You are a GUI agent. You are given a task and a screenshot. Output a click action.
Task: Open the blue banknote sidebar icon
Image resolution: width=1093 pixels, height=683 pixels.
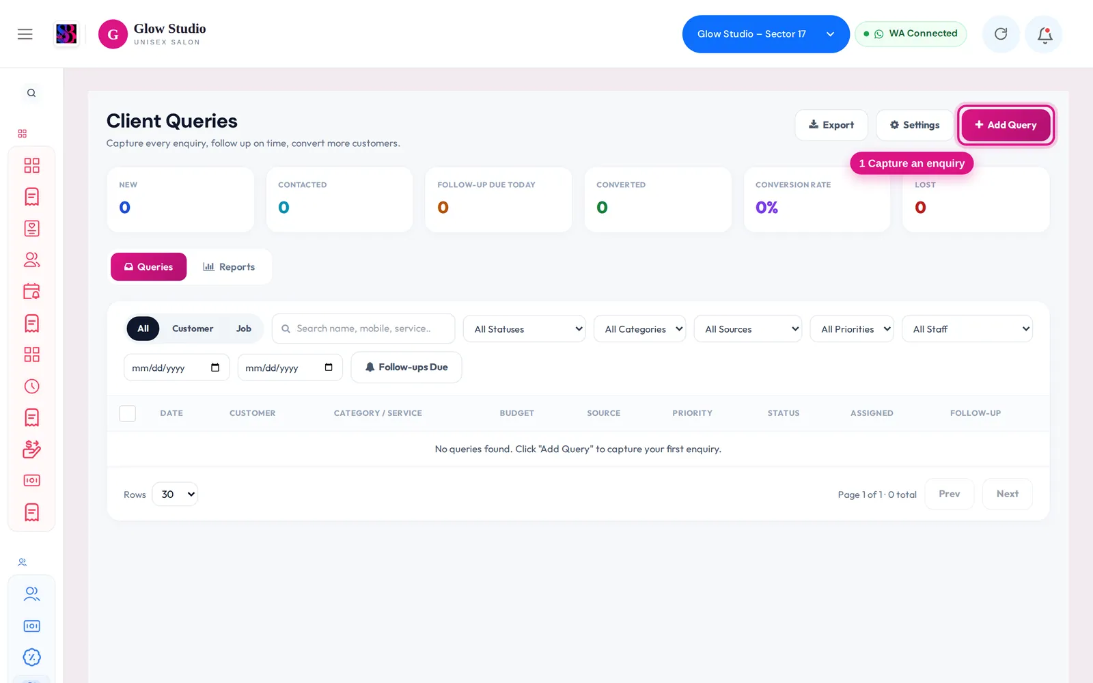[31, 626]
